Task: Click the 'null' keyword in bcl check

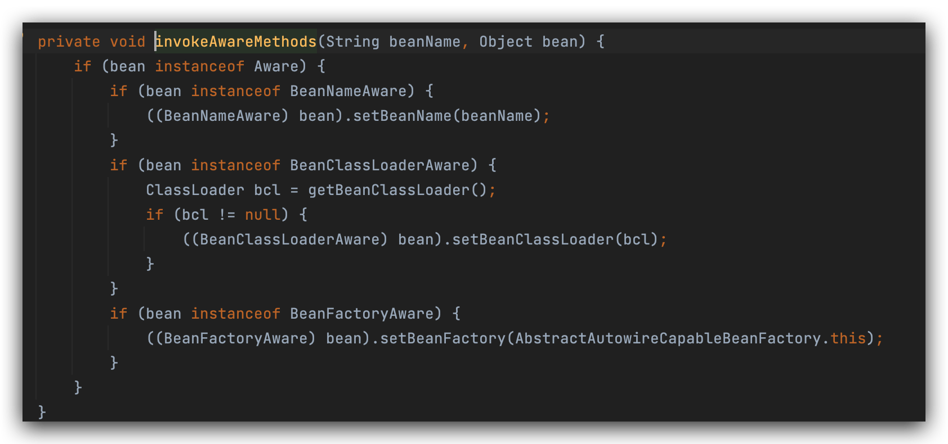Action: [262, 215]
